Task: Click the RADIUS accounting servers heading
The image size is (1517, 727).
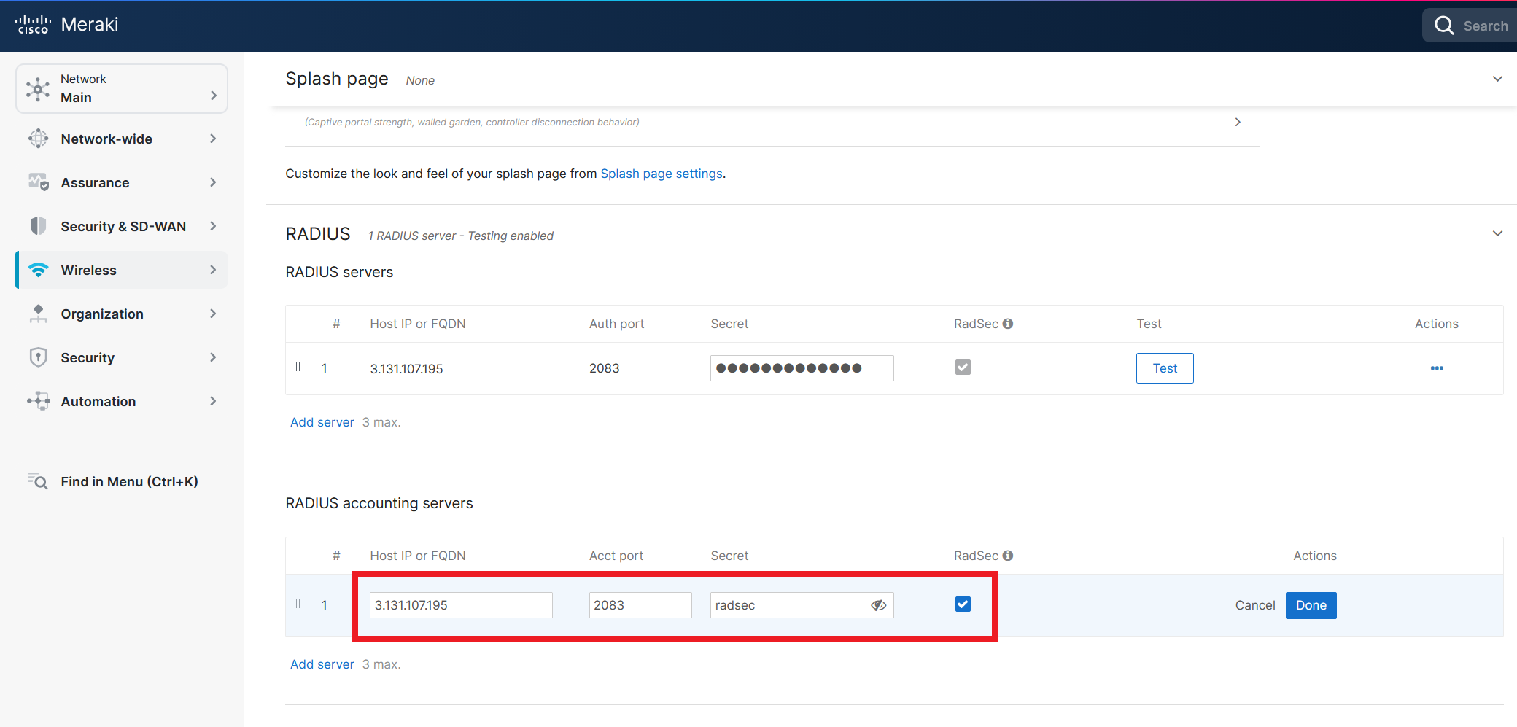Action: tap(379, 503)
